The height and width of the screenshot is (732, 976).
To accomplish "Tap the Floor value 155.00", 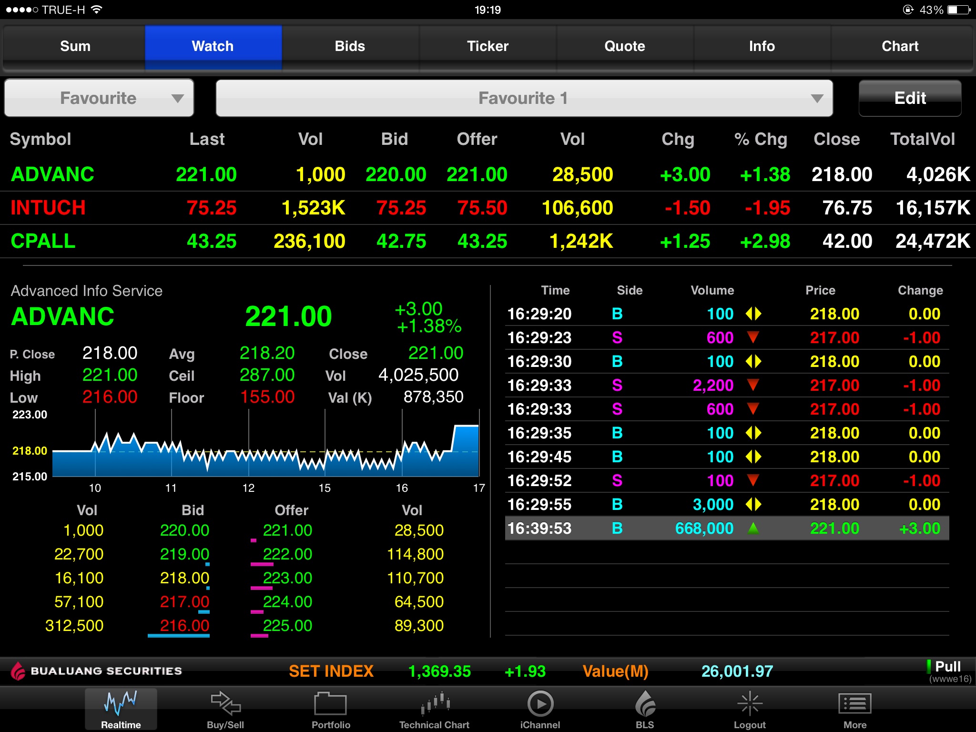I will click(267, 397).
